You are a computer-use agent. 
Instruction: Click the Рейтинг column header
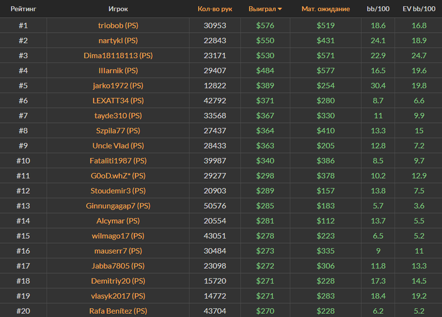point(23,9)
